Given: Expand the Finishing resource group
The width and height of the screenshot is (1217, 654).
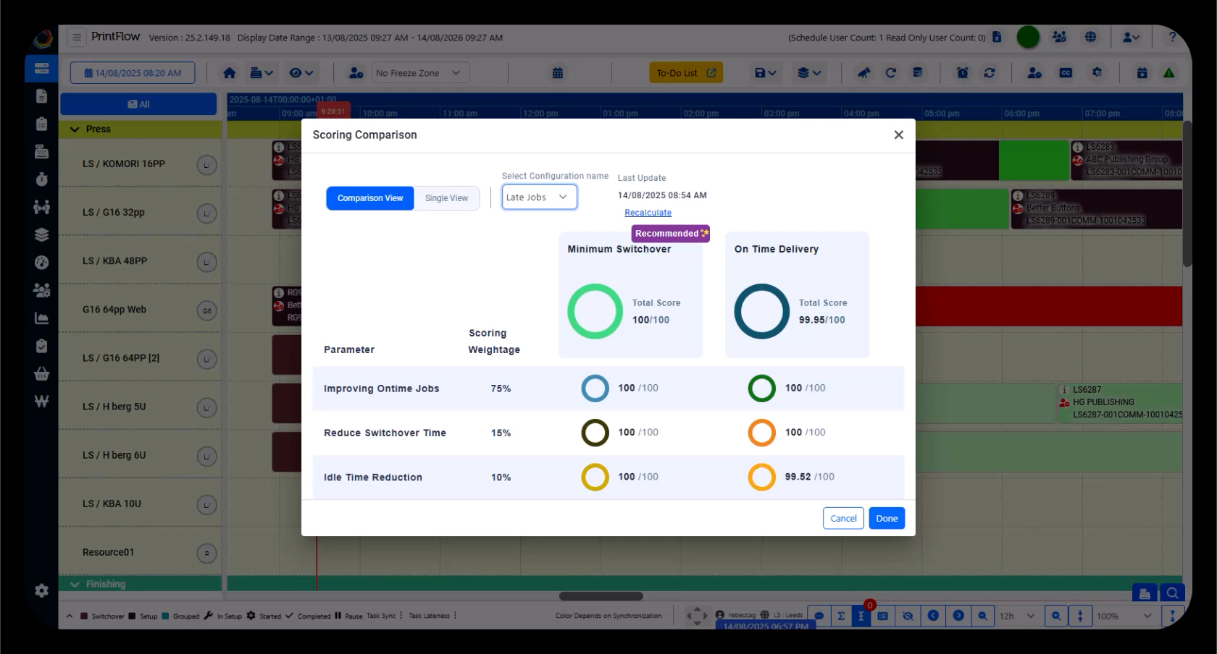Looking at the screenshot, I should pos(75,584).
